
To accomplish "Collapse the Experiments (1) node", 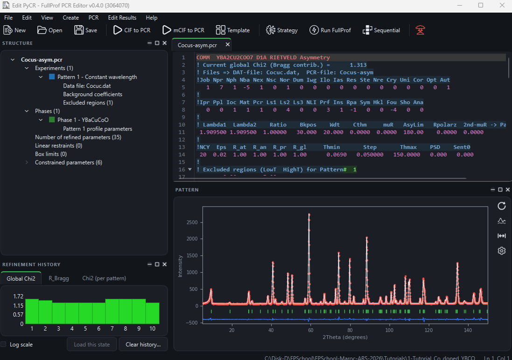I will point(27,68).
